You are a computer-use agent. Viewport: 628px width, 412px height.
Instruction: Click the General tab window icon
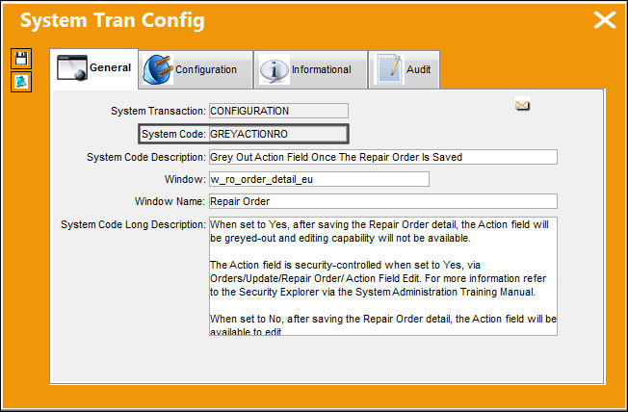pos(72,68)
